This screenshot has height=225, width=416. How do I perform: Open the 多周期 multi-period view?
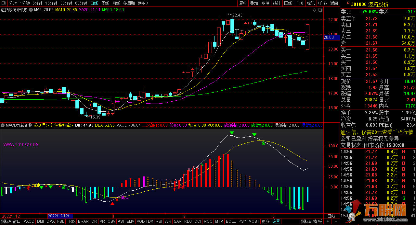click(x=129, y=3)
